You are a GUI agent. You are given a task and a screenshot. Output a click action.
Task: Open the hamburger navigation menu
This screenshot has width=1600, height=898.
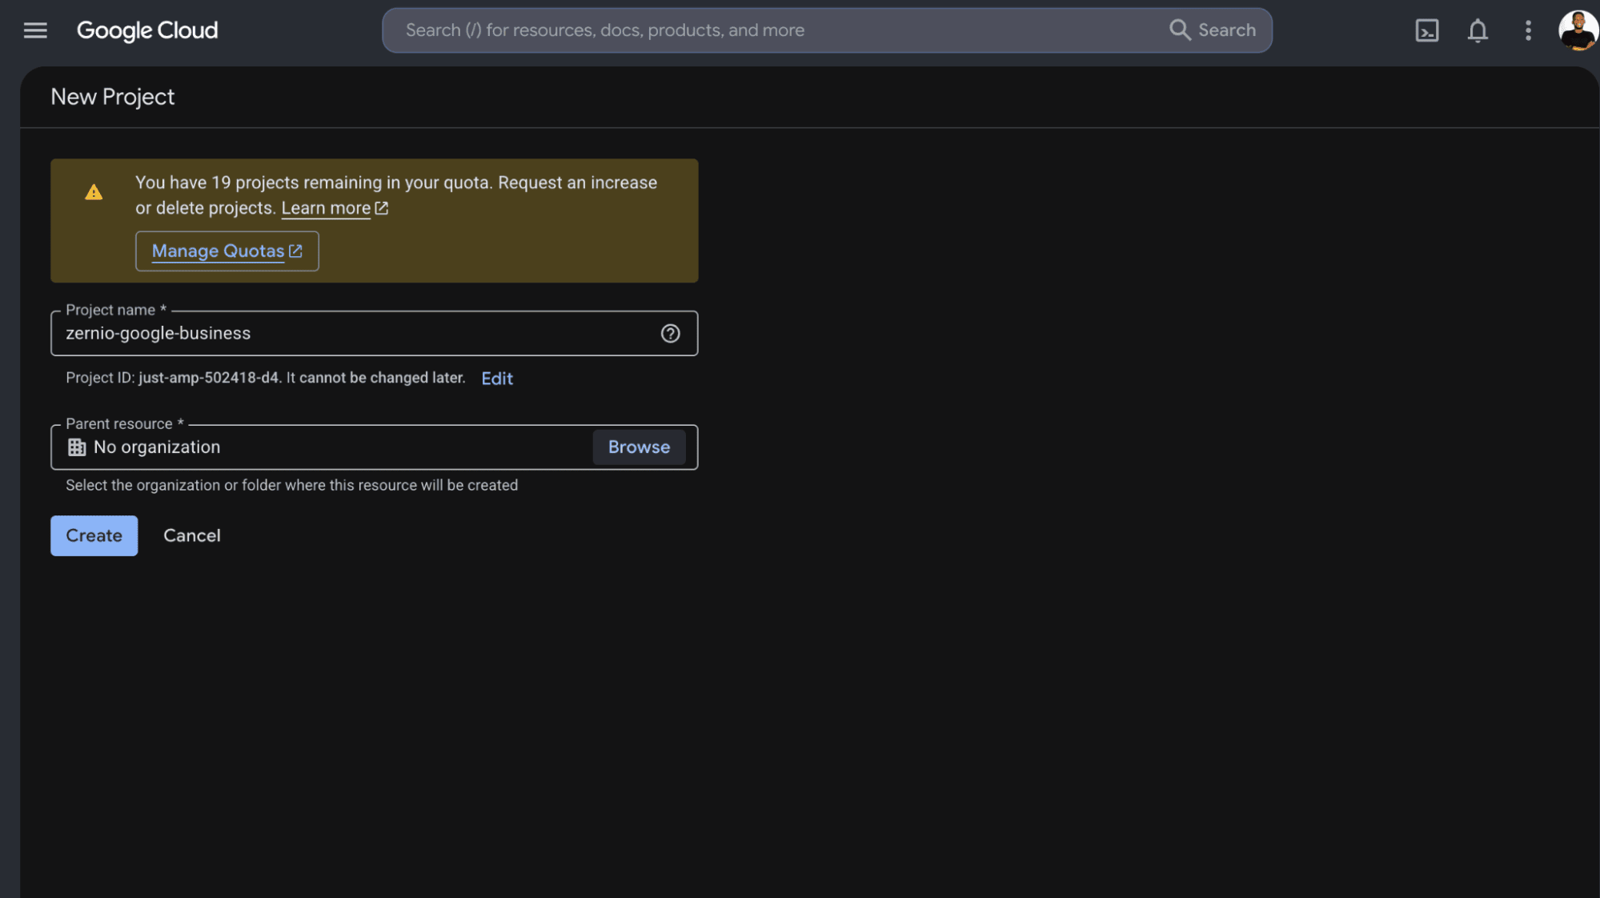coord(35,30)
